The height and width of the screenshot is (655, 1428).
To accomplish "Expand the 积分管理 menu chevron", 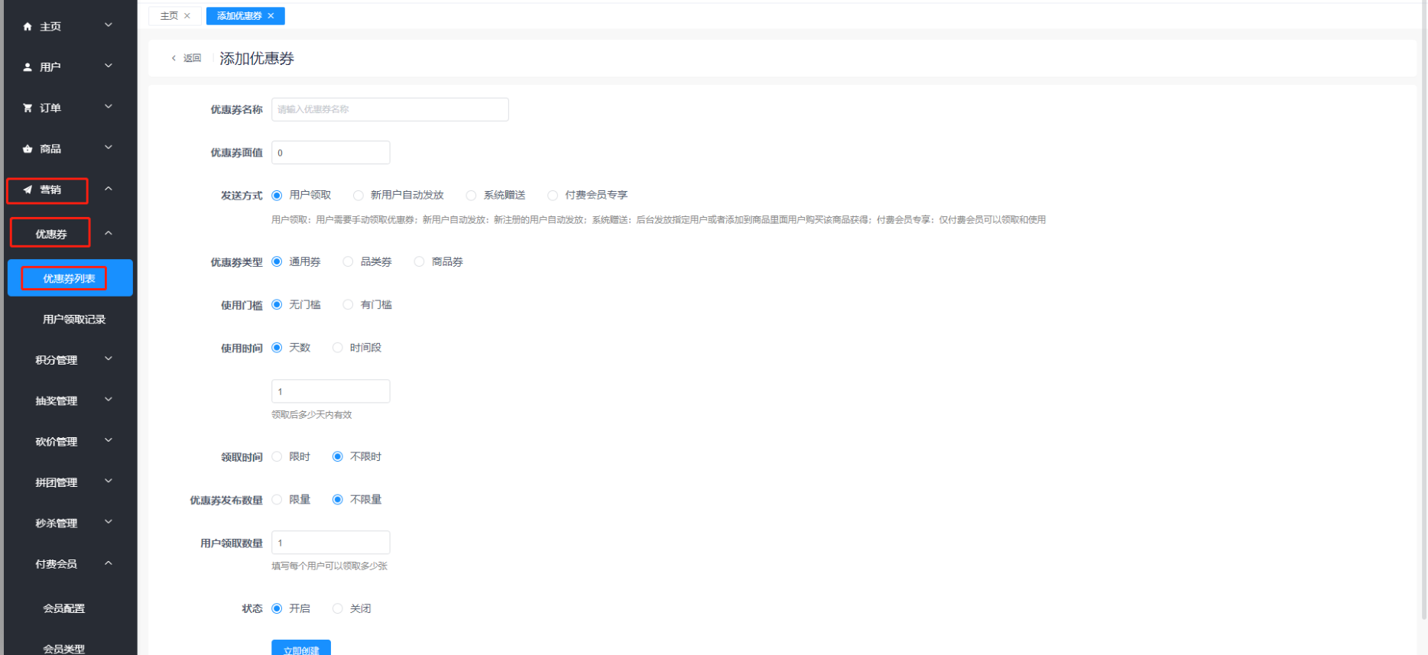I will point(109,359).
